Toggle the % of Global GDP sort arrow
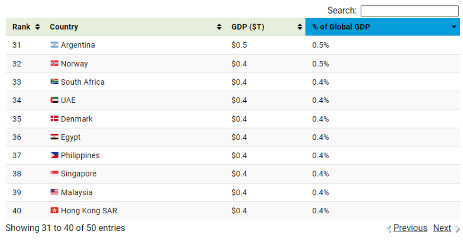The image size is (463, 243). (454, 27)
